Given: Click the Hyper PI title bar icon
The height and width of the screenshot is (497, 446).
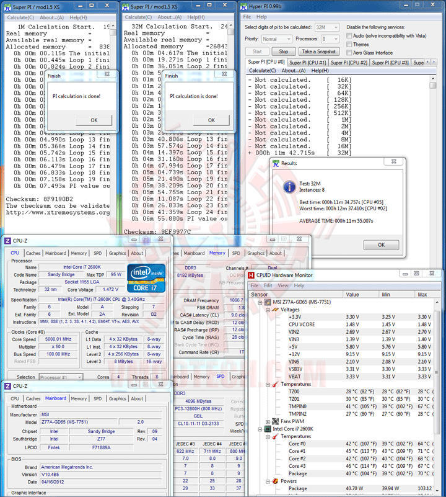Looking at the screenshot, I should click(x=243, y=6).
